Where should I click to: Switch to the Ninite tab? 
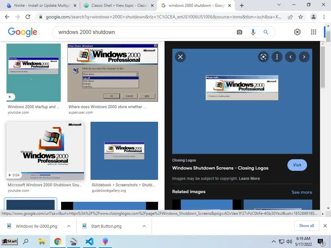point(41,5)
